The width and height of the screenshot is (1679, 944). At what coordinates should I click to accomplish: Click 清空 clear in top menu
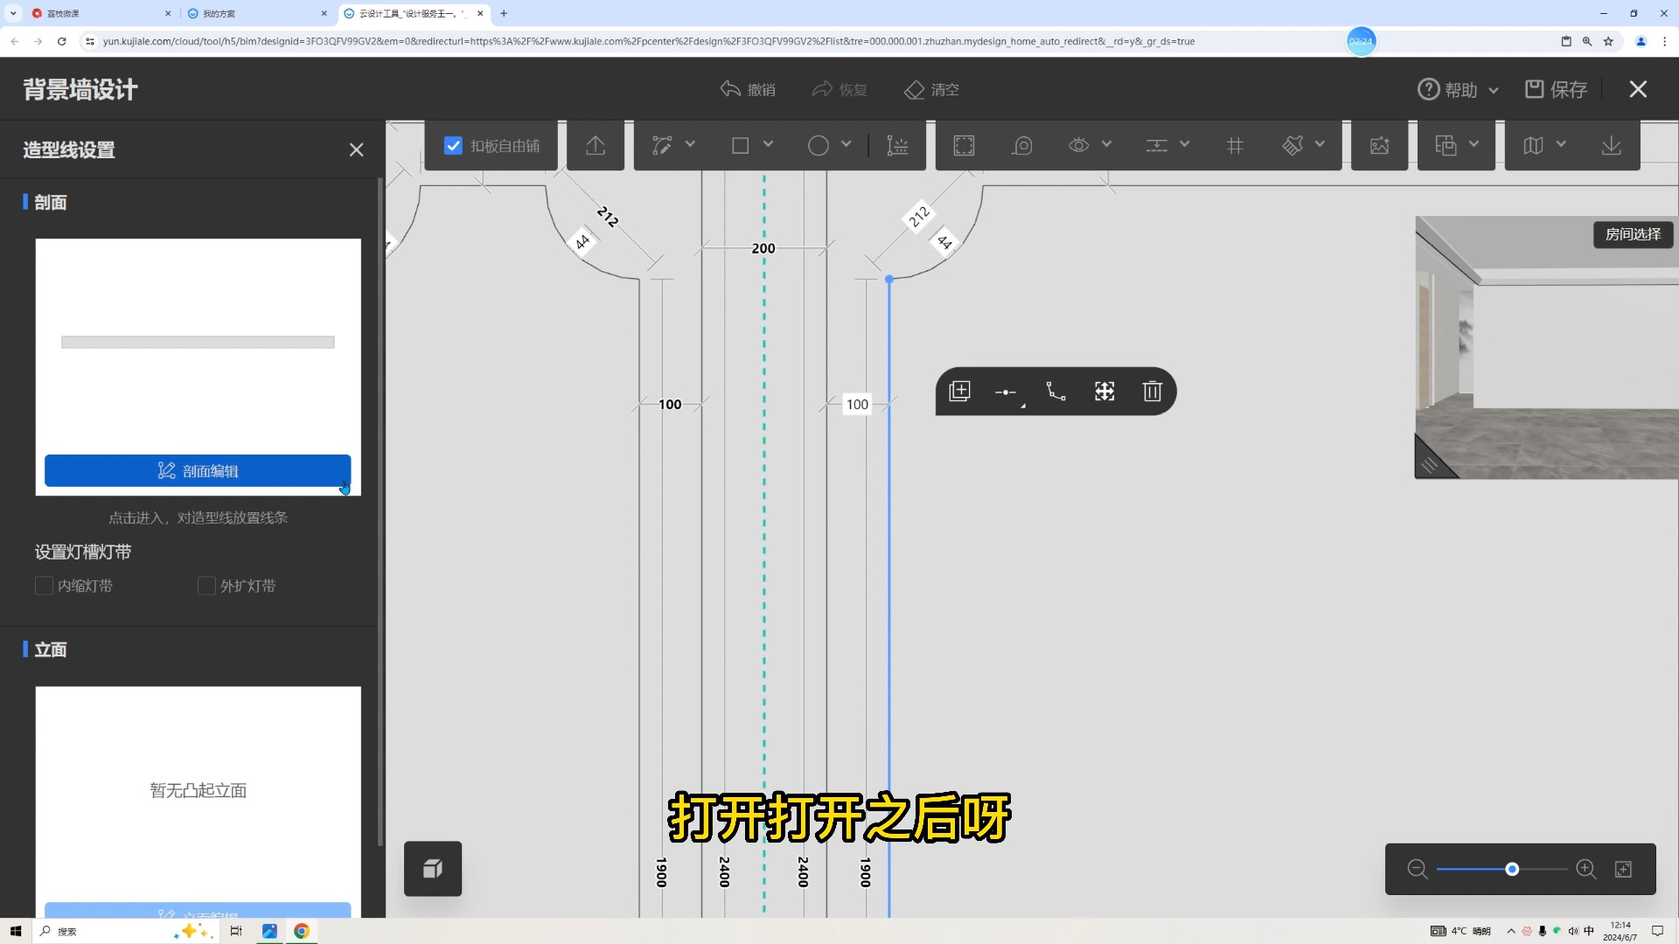click(x=931, y=89)
